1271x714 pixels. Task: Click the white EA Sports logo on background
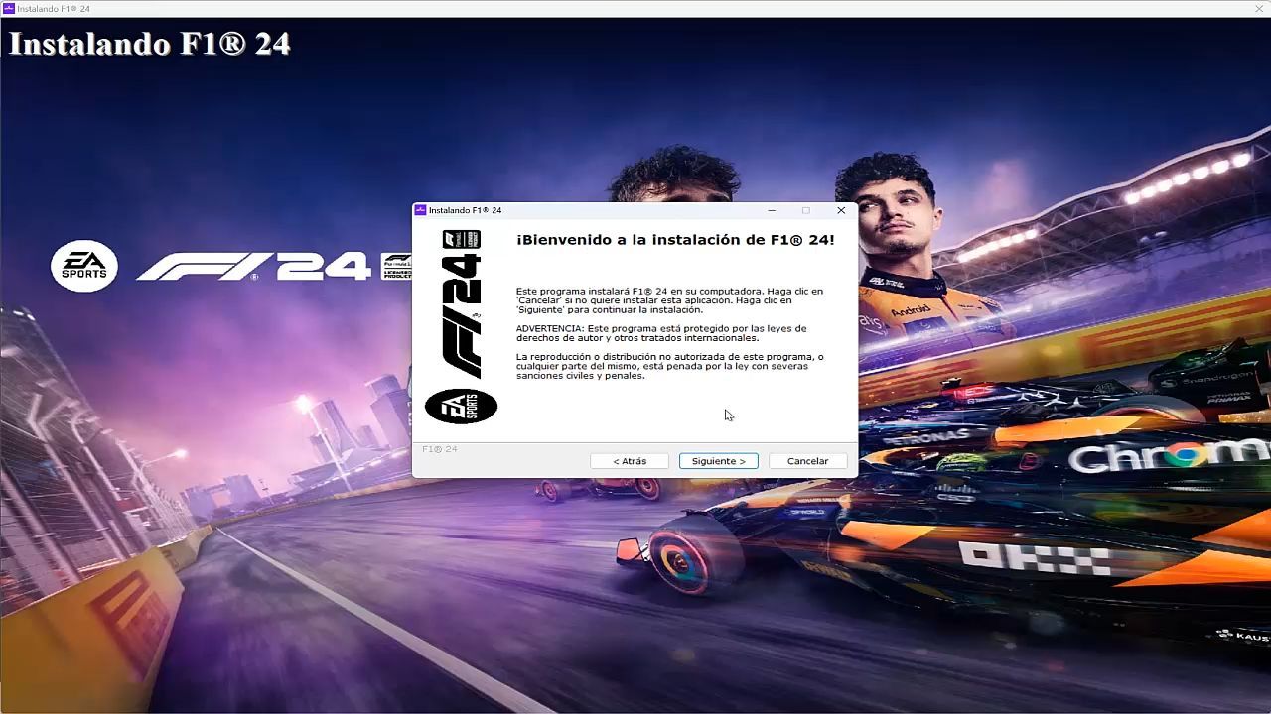point(84,266)
